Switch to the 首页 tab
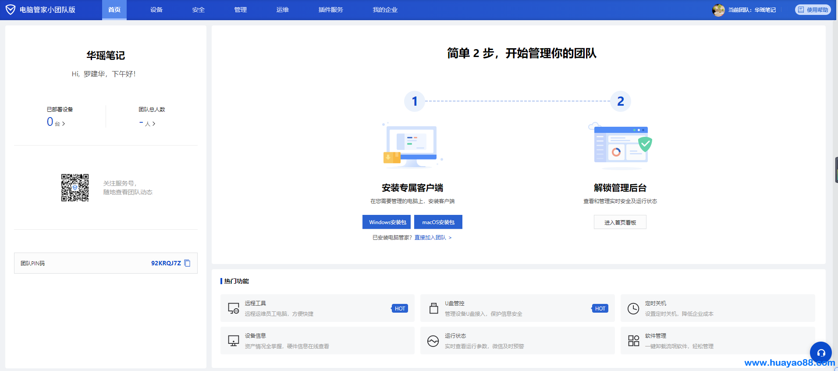Image resolution: width=838 pixels, height=371 pixels. (114, 10)
